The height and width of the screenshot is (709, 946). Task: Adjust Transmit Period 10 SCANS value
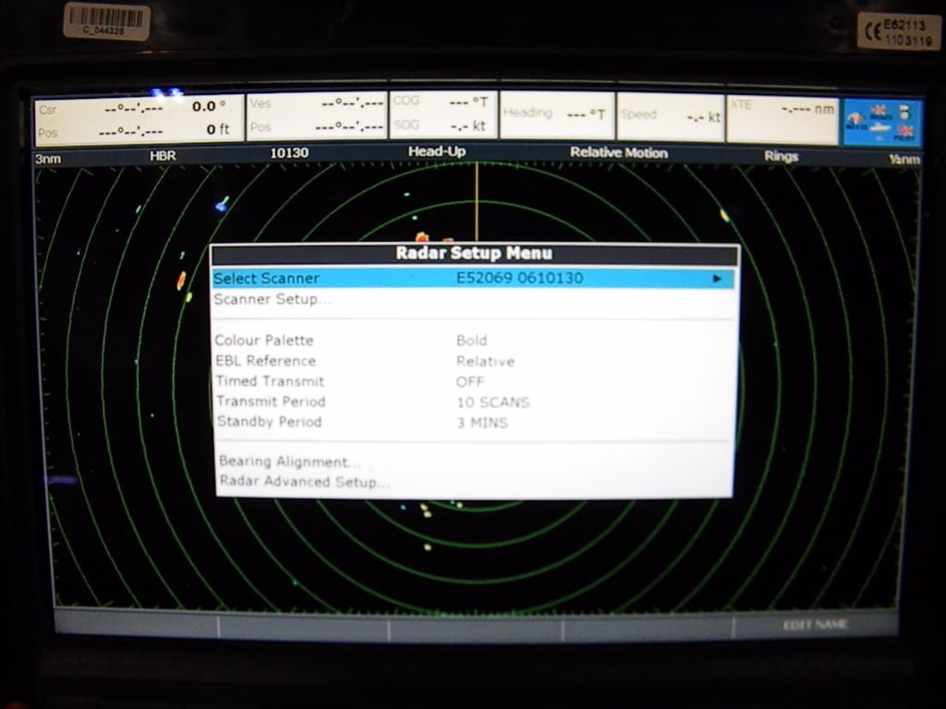click(x=492, y=403)
